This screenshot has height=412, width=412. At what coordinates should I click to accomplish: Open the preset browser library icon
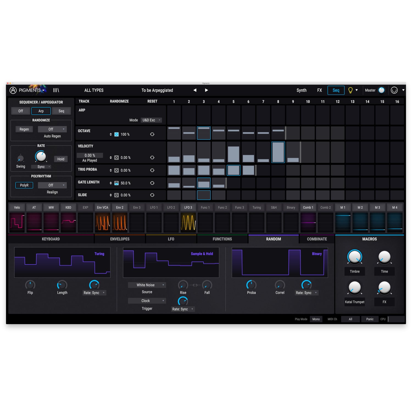[56, 90]
